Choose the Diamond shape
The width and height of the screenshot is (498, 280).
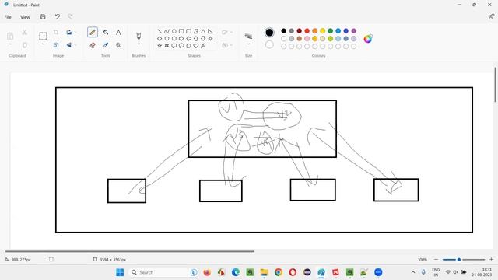click(x=160, y=38)
